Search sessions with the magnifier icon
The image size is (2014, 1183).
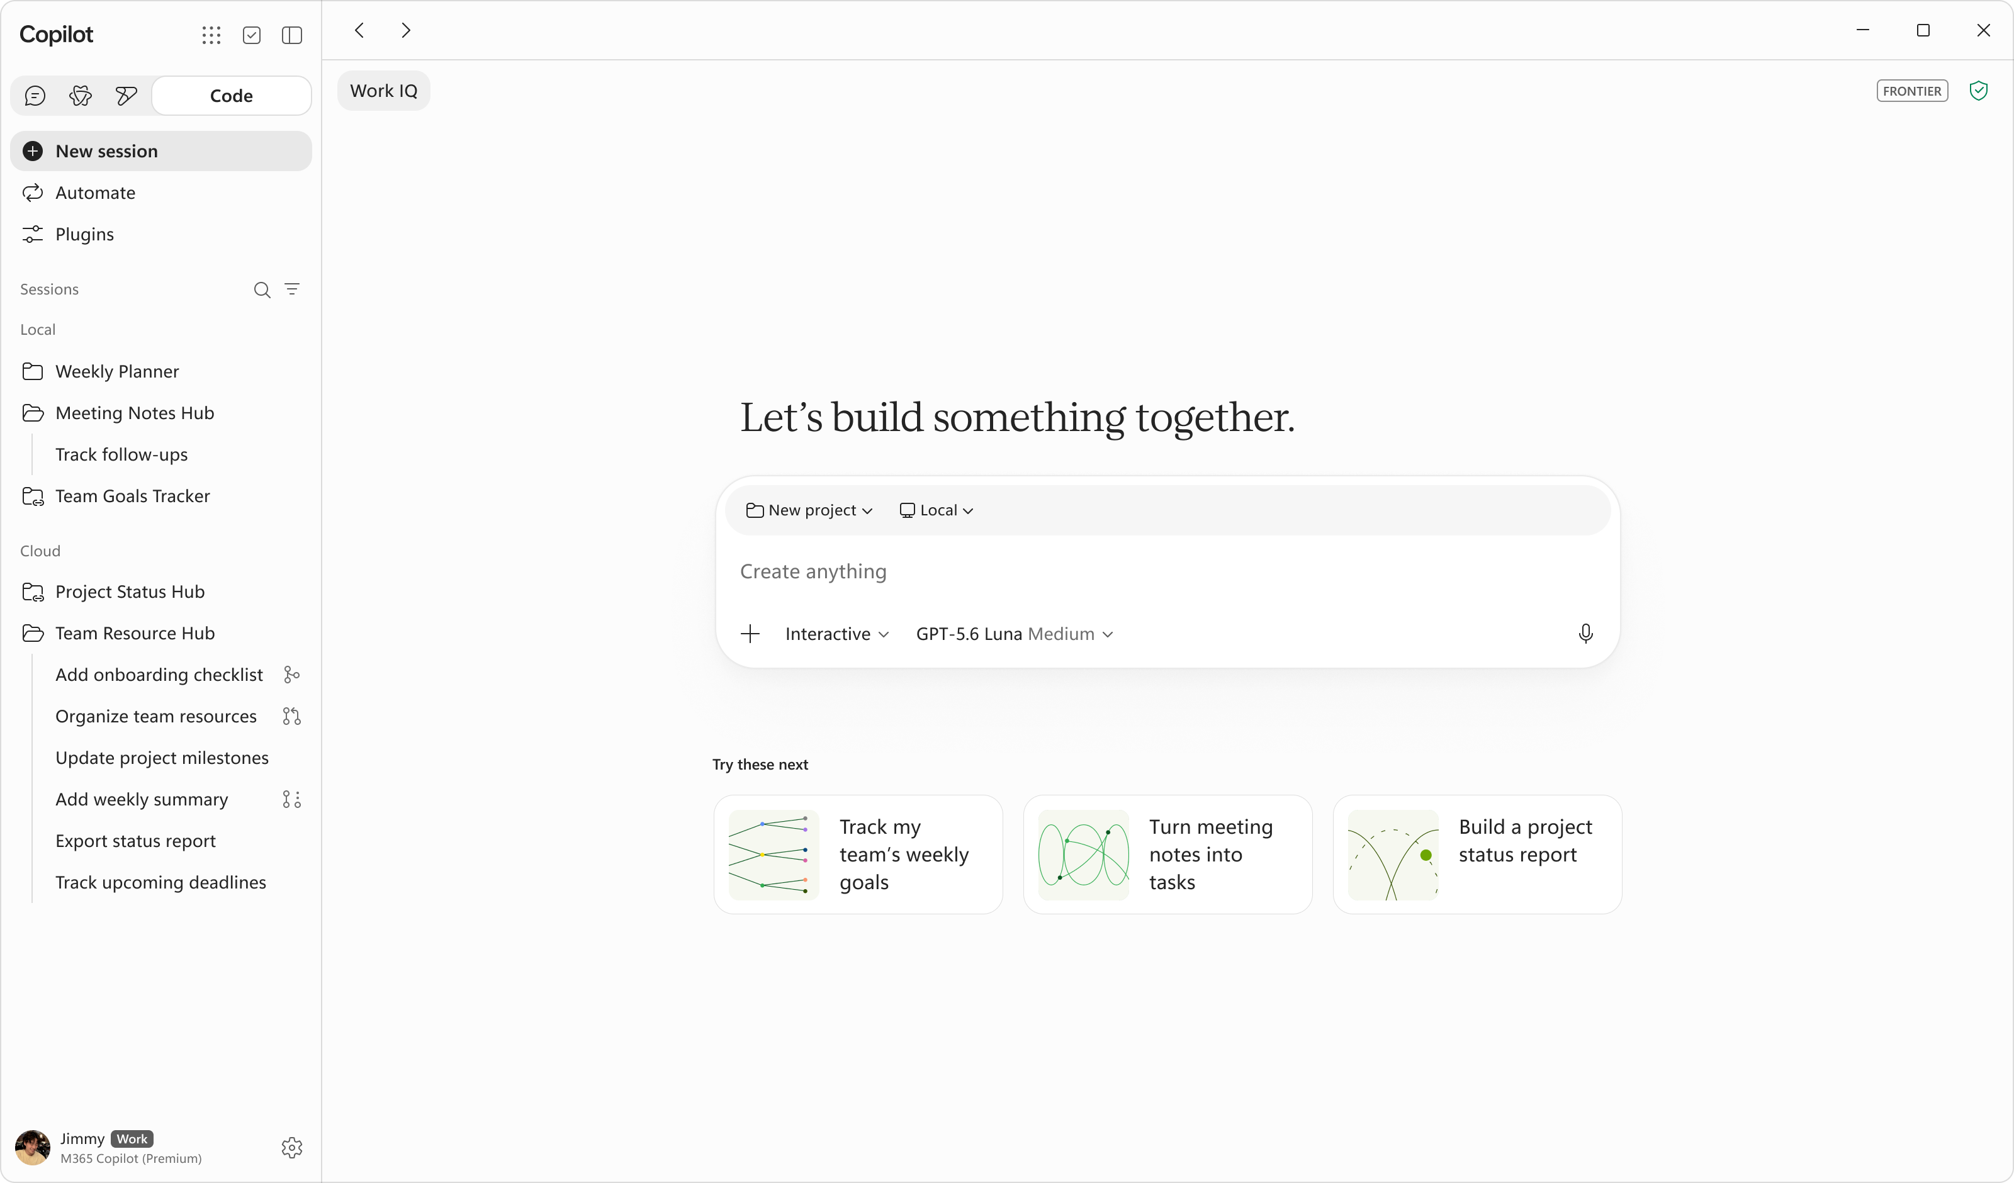pyautogui.click(x=262, y=289)
